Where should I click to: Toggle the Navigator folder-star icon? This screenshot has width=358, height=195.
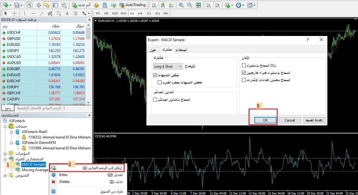47,5
